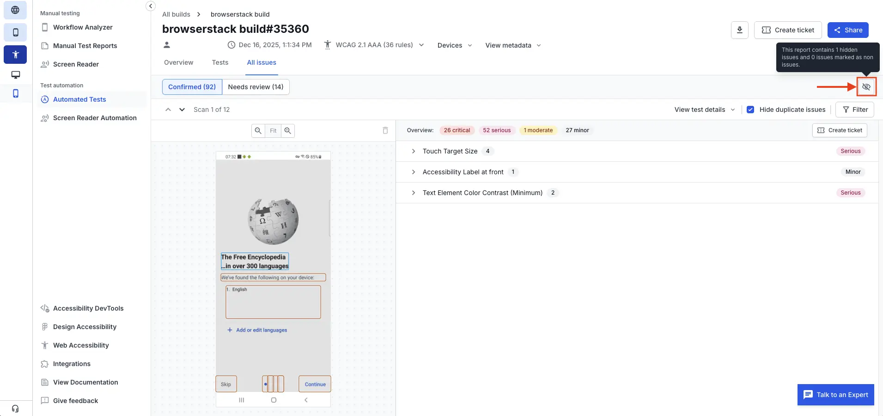
Task: Switch to the Tests tab
Action: click(x=220, y=62)
